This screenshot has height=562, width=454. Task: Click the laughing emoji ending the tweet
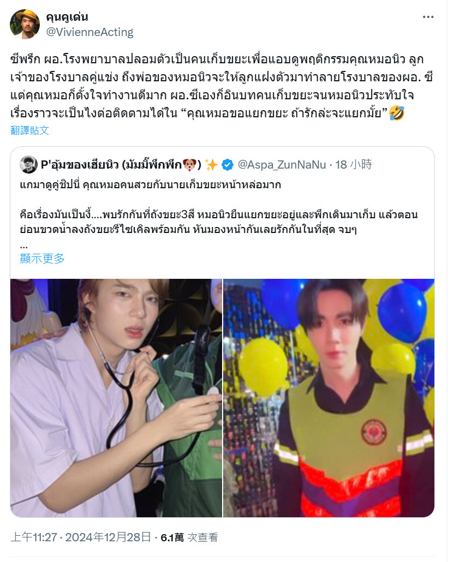(397, 113)
